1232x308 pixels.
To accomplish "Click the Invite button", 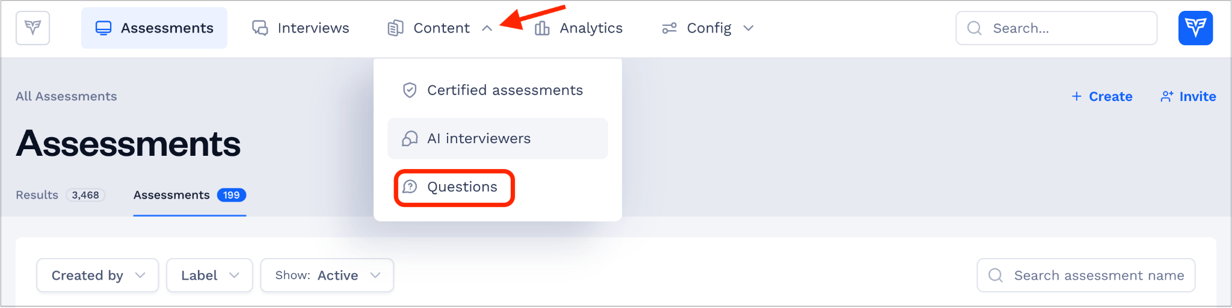I will coord(1188,96).
